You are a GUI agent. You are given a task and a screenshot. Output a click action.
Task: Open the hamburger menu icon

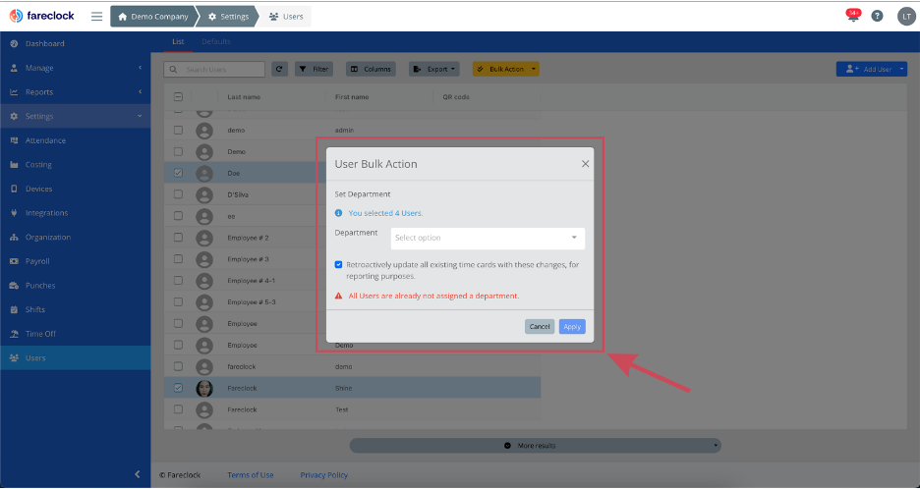pyautogui.click(x=96, y=17)
